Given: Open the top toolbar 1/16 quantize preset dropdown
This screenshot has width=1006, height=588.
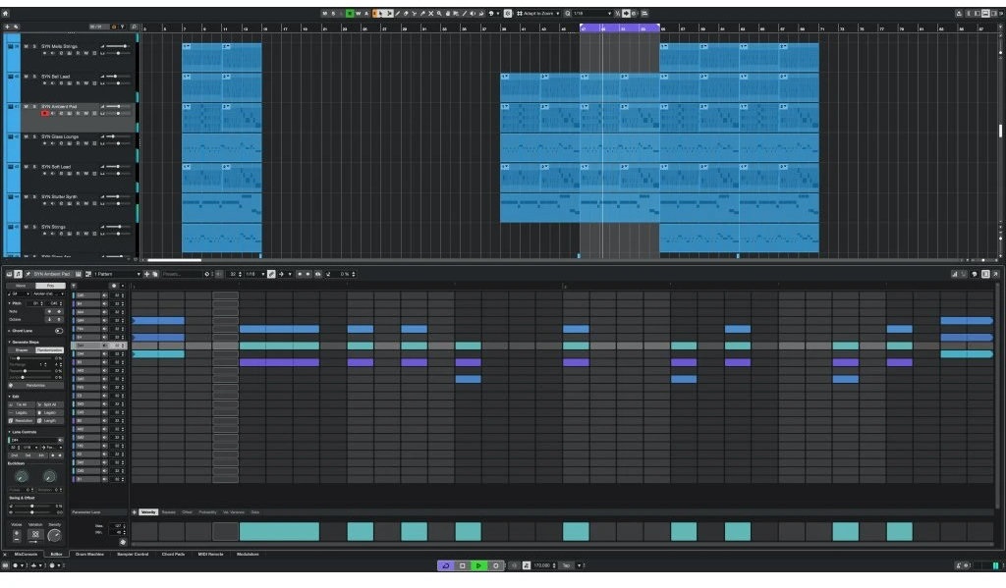Looking at the screenshot, I should pos(591,13).
